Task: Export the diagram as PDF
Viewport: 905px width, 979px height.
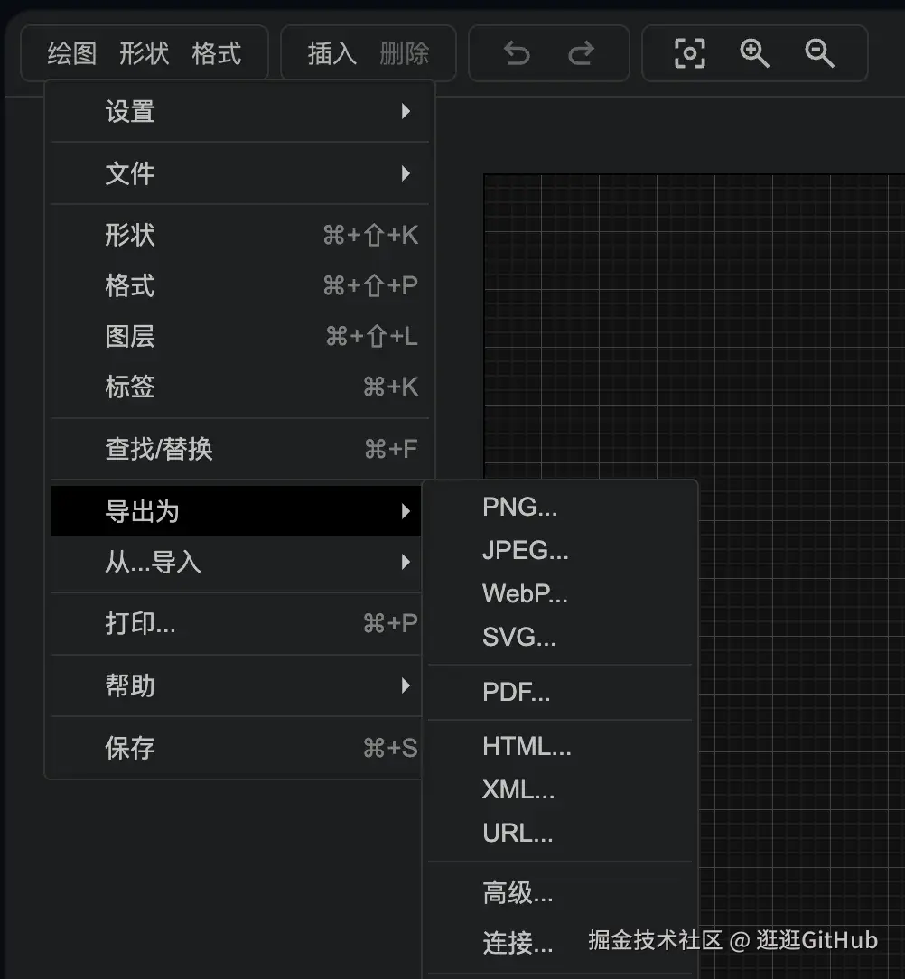Action: (x=517, y=692)
